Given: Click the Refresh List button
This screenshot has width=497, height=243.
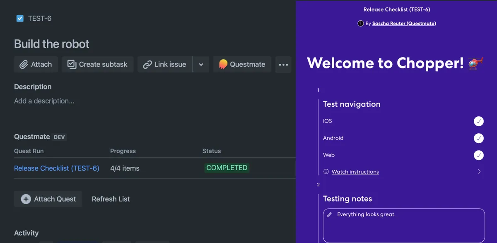Looking at the screenshot, I should point(111,199).
